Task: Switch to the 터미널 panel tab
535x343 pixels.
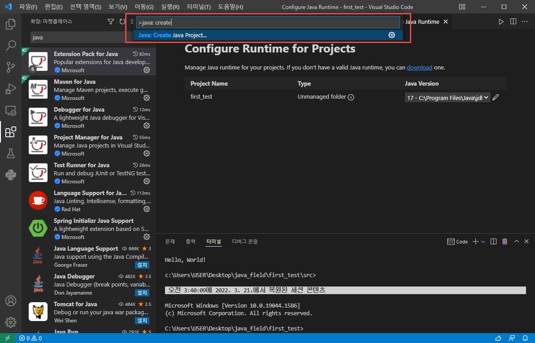Action: point(214,241)
